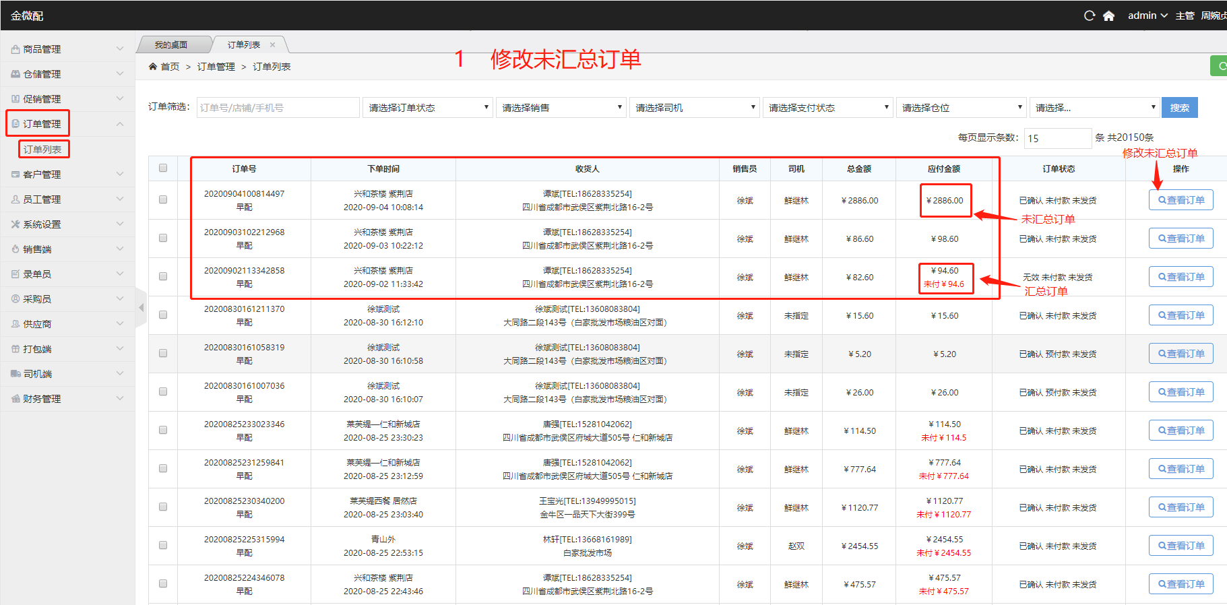The width and height of the screenshot is (1227, 605).
Task: Select checkbox for order 20200830161211370
Action: [x=163, y=315]
